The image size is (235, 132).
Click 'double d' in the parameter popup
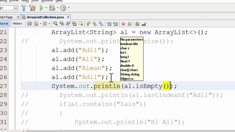pyautogui.click(x=127, y=66)
